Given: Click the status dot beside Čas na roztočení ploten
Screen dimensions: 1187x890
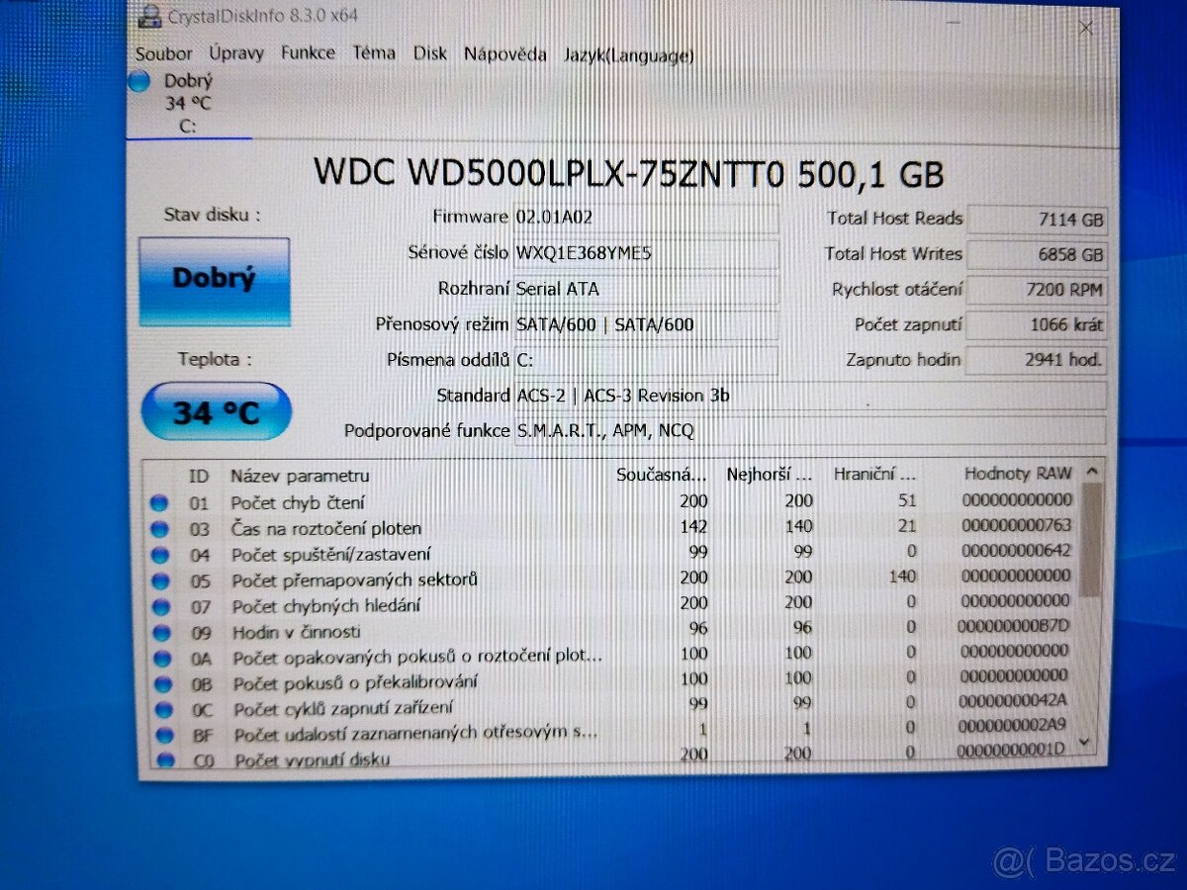Looking at the screenshot, I should tap(160, 527).
